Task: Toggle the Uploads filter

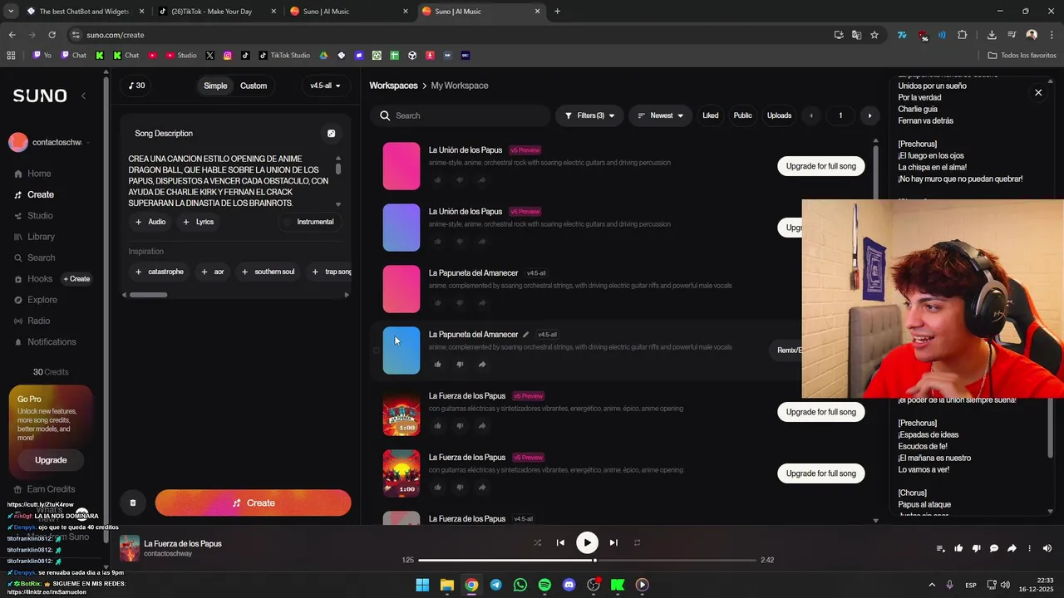Action: [x=779, y=115]
